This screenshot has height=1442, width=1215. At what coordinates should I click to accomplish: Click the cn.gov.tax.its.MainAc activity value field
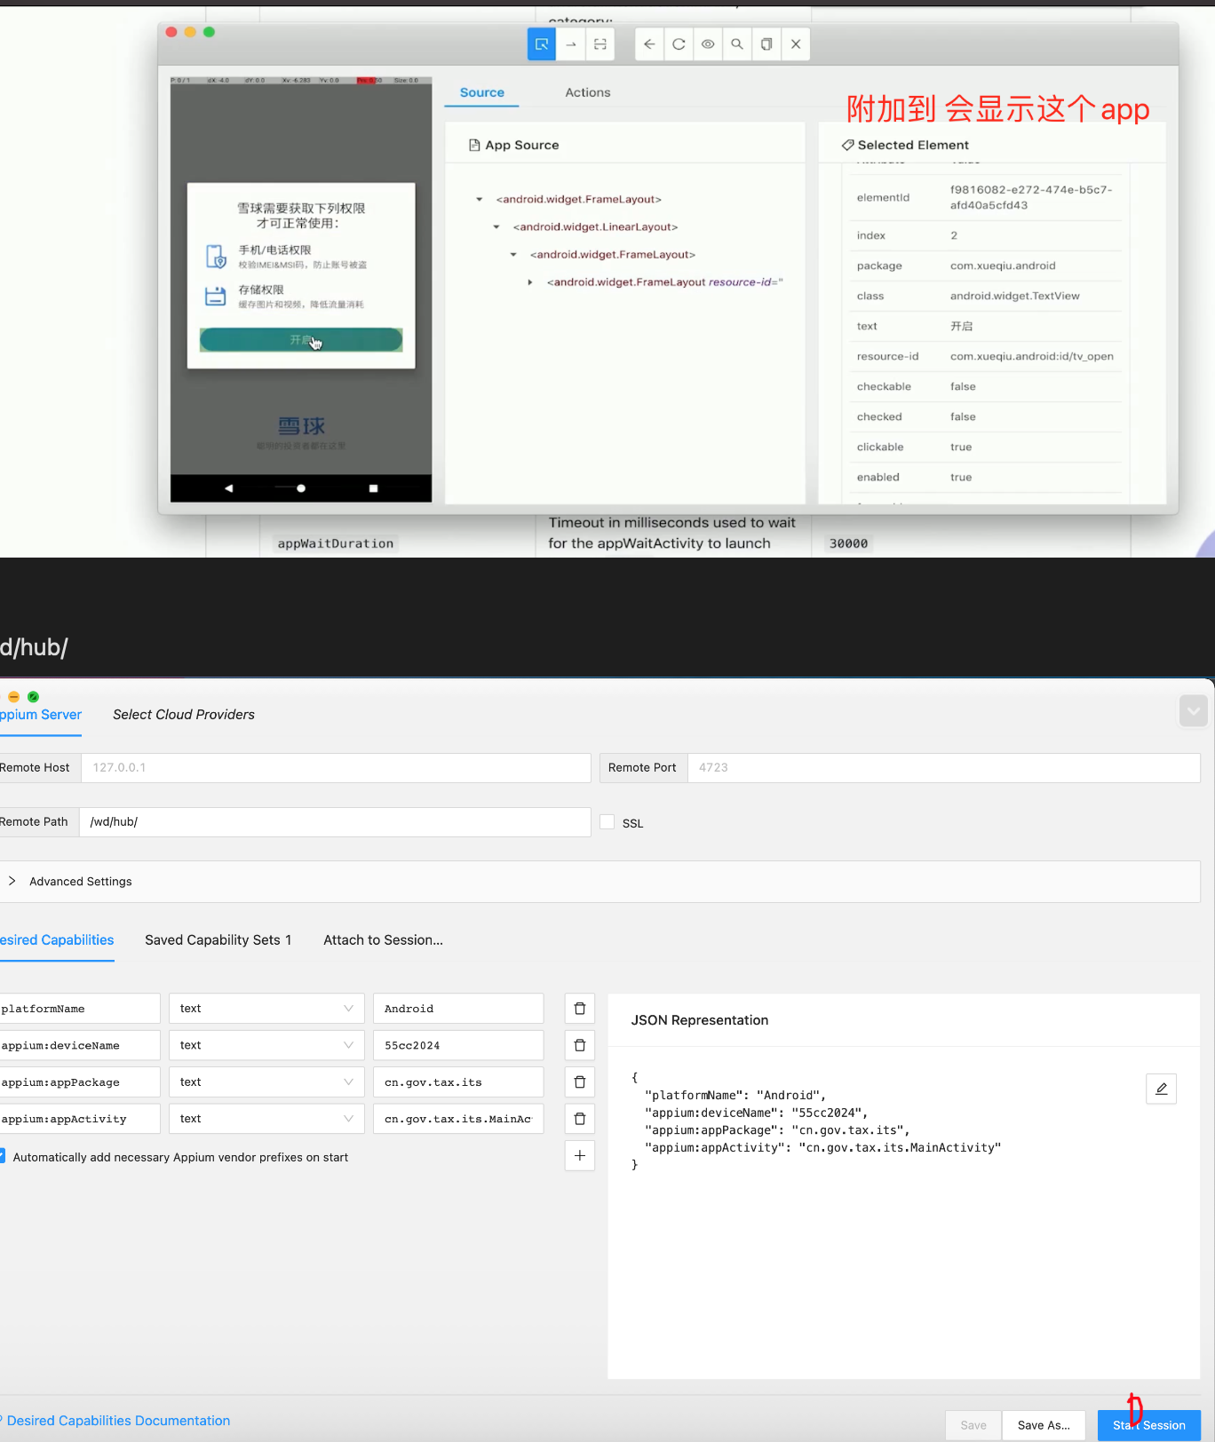click(x=458, y=1119)
